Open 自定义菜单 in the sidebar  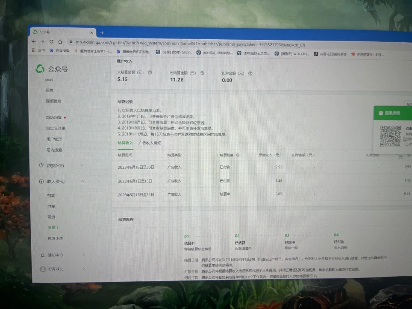tap(56, 128)
